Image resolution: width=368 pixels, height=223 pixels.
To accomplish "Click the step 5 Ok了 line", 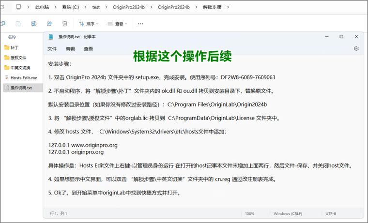I will click(x=115, y=193).
